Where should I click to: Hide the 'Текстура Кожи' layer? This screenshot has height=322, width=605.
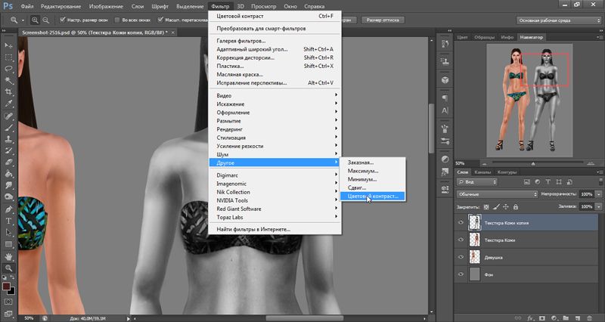tap(461, 240)
